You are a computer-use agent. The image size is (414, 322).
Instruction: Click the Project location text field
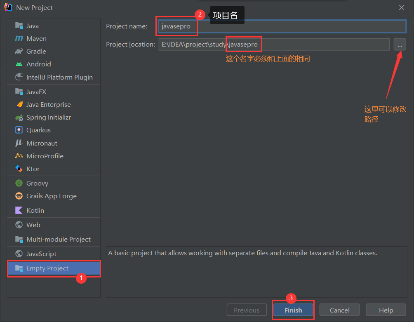[274, 45]
